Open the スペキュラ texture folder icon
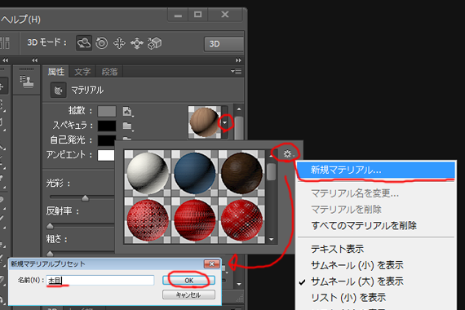The width and height of the screenshot is (465, 310). [128, 126]
